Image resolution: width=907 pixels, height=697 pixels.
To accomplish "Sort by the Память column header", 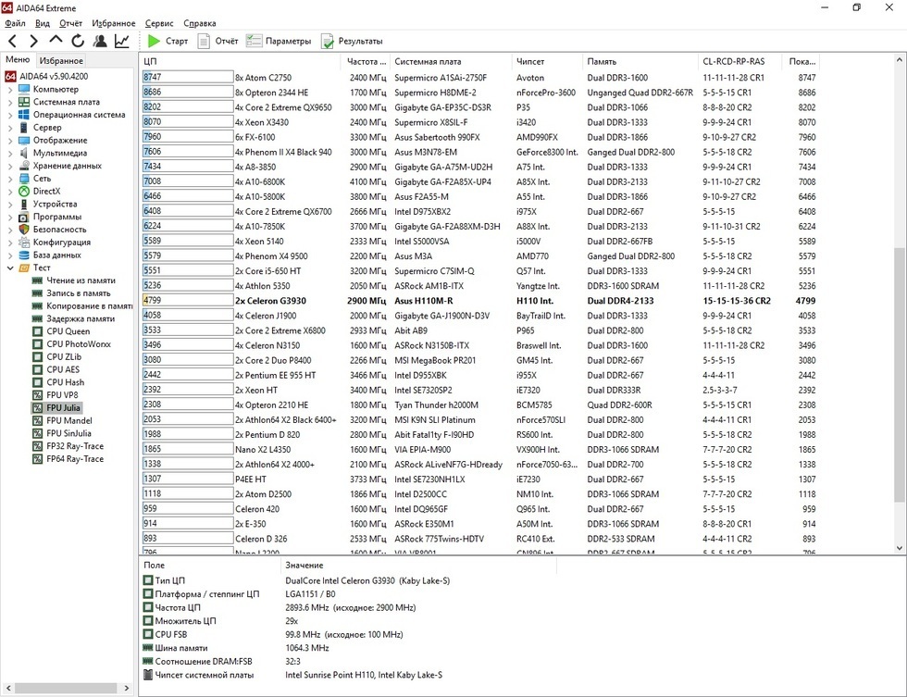I will 640,61.
